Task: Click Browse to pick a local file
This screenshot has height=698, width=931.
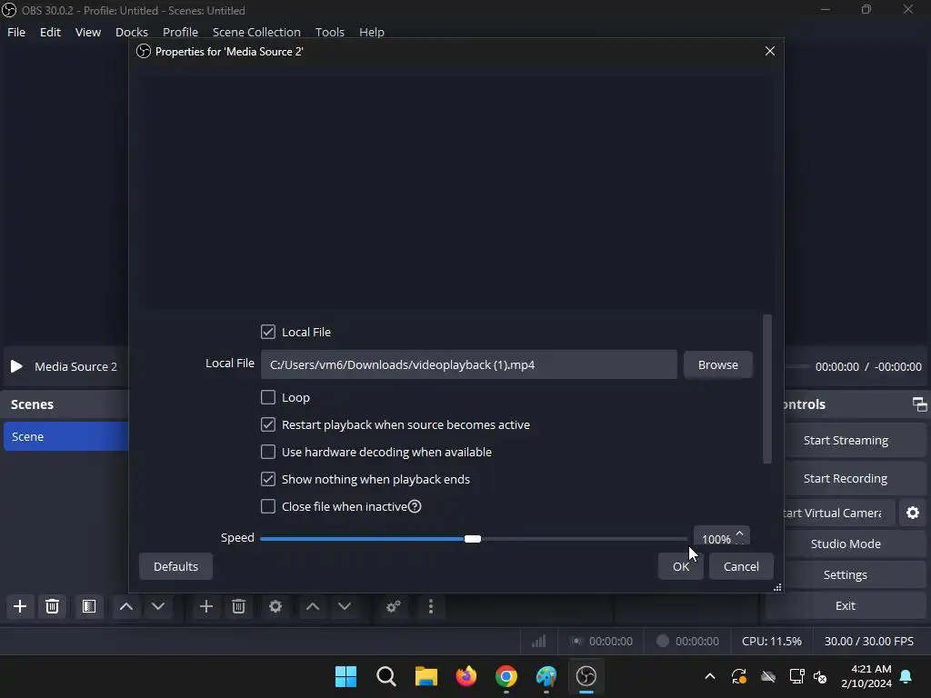Action: point(718,364)
